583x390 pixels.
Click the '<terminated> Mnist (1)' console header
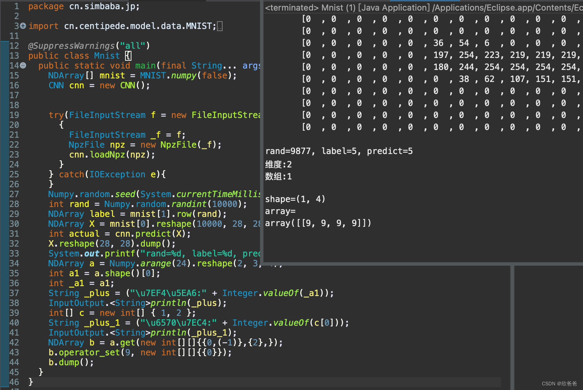[x=423, y=7]
